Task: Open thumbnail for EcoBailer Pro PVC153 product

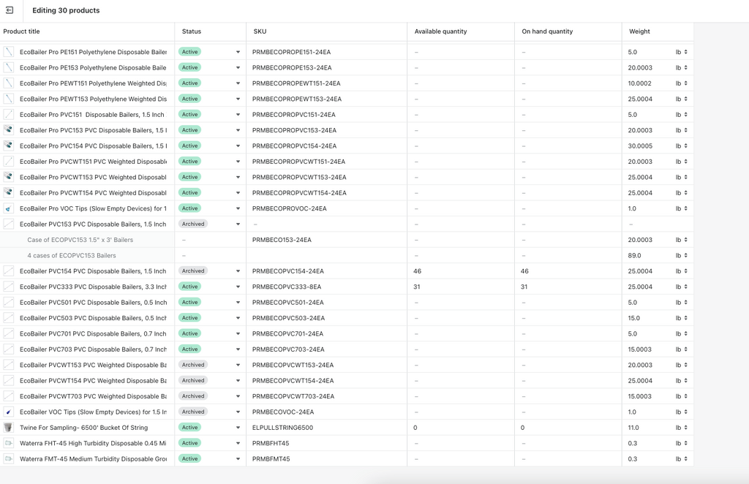Action: 9,130
